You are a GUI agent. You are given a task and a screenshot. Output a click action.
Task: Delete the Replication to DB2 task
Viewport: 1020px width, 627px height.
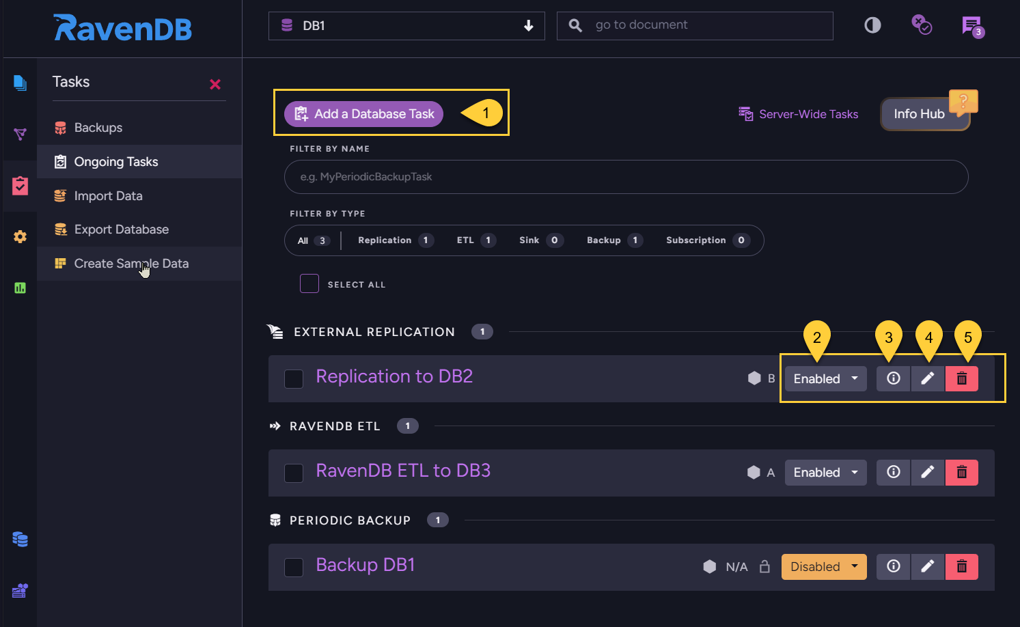point(961,378)
